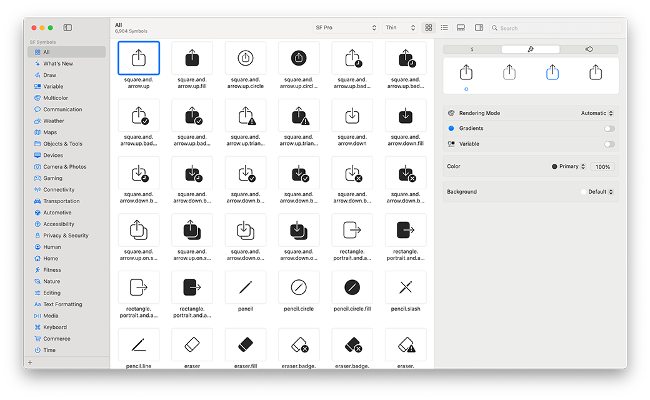The width and height of the screenshot is (650, 400).
Task: Open the Rendering Mode Automatic dropdown
Action: click(x=597, y=113)
